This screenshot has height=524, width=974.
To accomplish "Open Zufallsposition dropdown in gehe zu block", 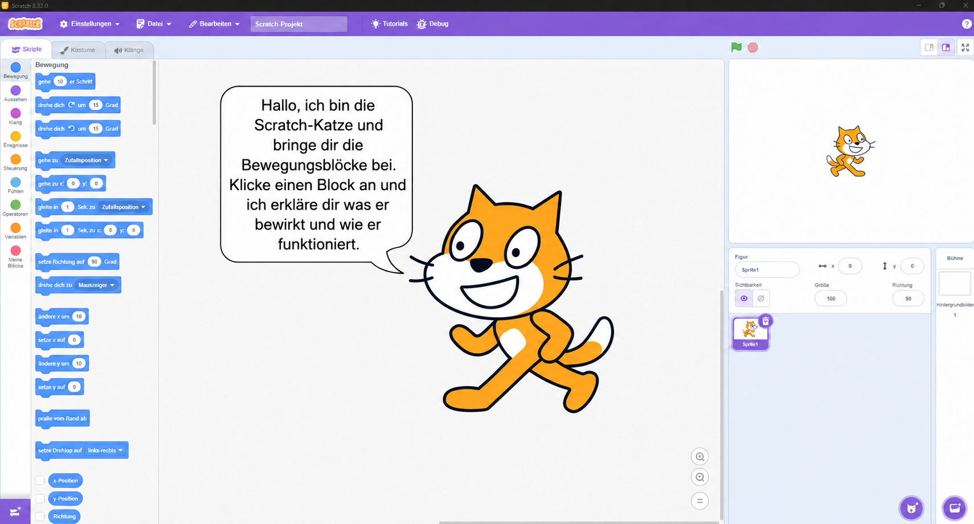I will click(86, 160).
